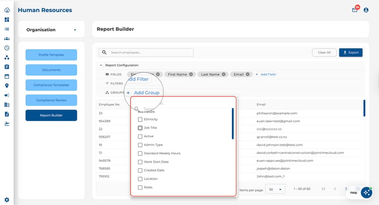
Task: Select the email jospeh@daton.daton
Action: [x=273, y=168]
